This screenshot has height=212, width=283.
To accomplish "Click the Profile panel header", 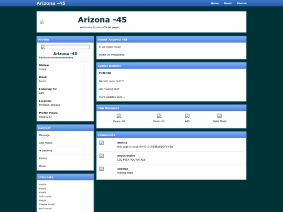I will (x=65, y=39).
